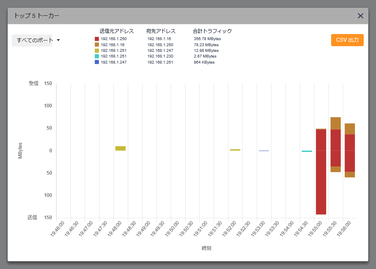Click the destination address 192.168.1.16
The width and height of the screenshot is (376, 269).
(159, 39)
